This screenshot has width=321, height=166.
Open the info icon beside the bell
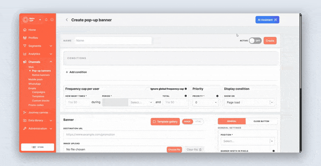52,20
